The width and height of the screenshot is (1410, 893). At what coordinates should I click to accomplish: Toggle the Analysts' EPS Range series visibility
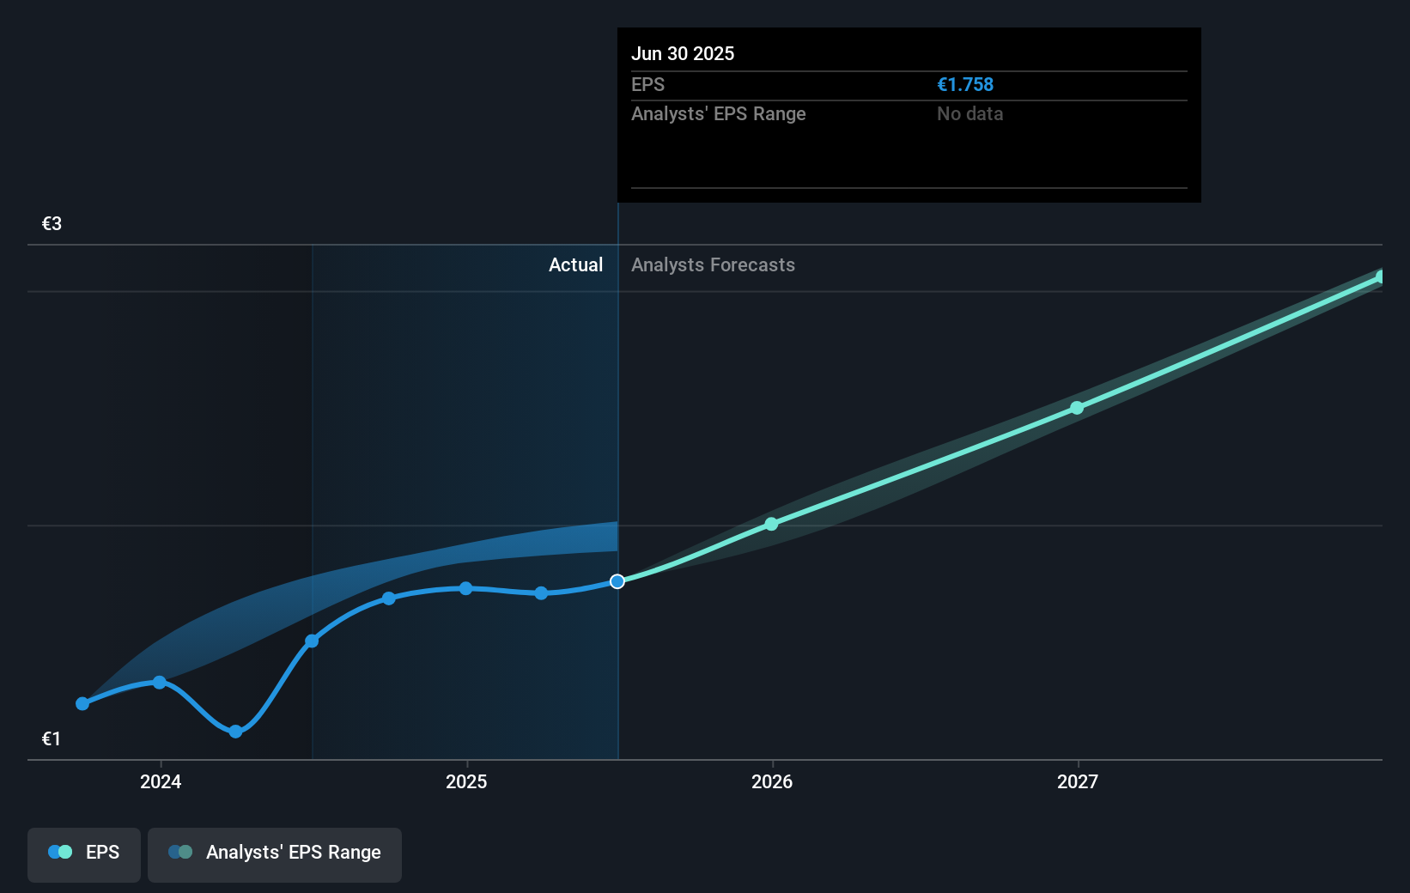pyautogui.click(x=275, y=854)
